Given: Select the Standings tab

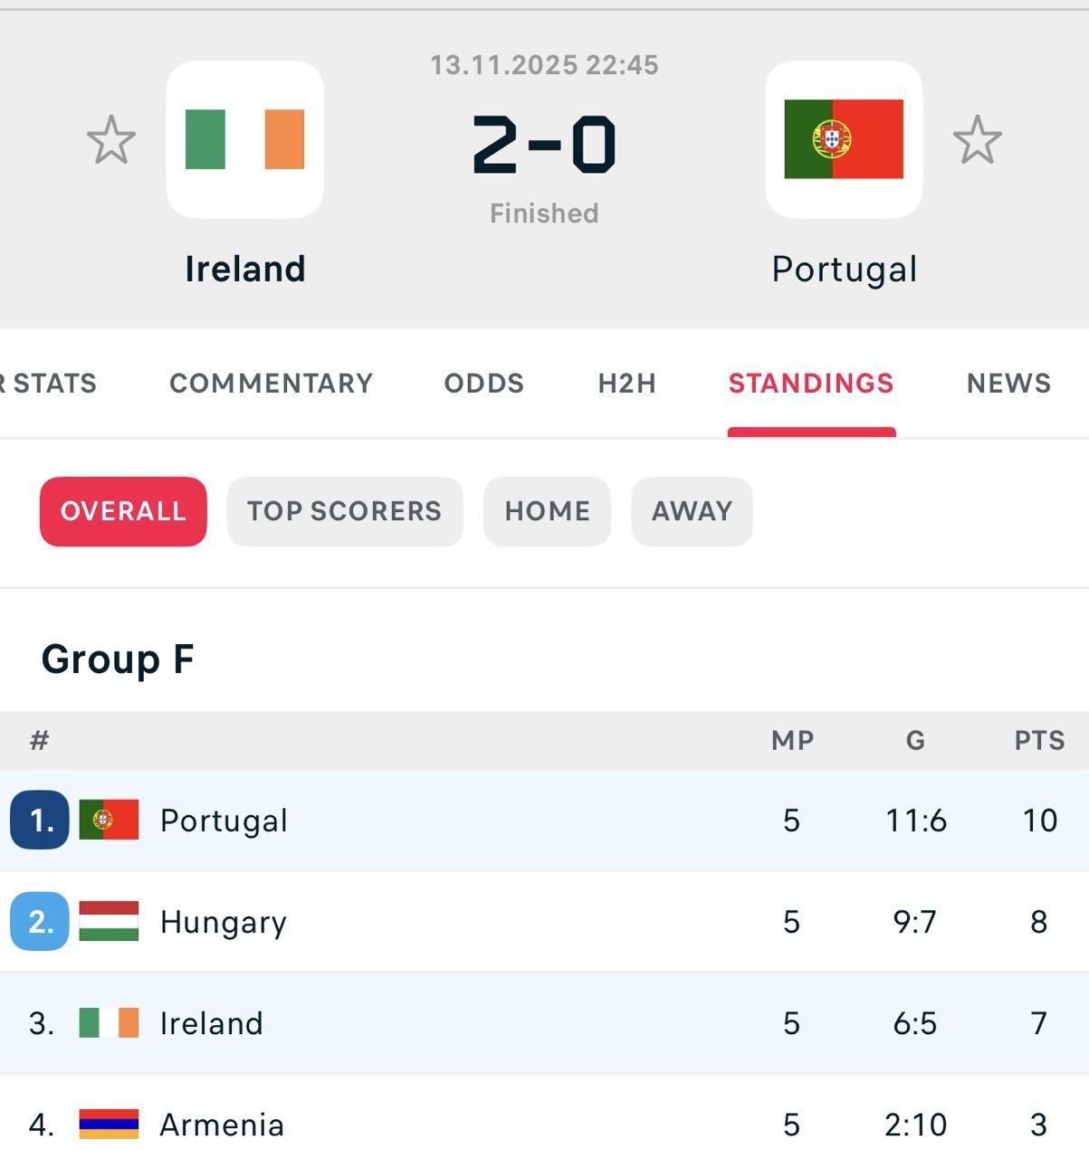Looking at the screenshot, I should pos(811,384).
